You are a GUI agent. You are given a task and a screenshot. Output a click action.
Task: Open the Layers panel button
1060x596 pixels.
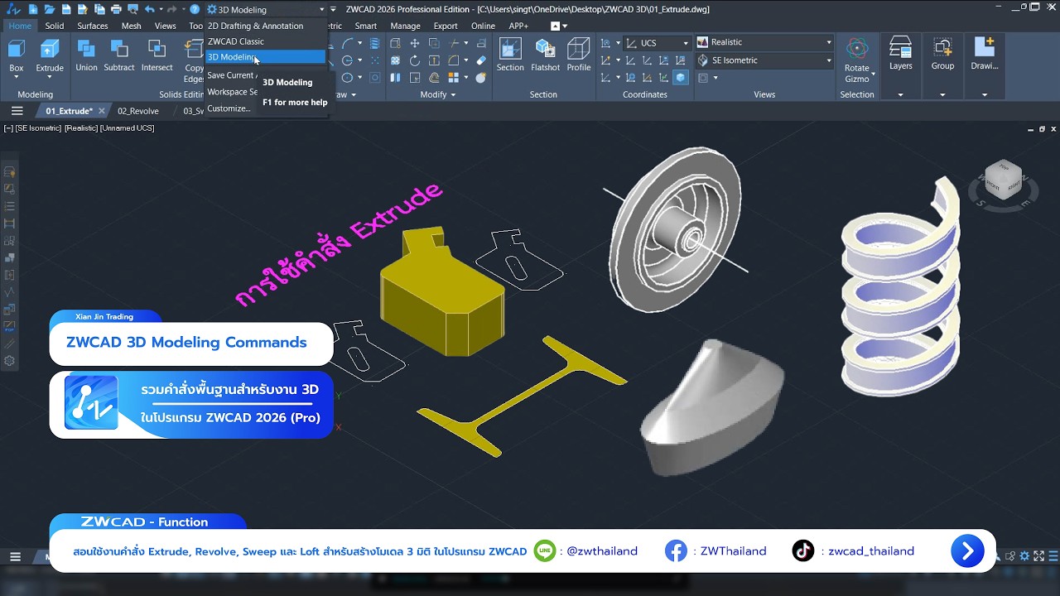pyautogui.click(x=901, y=55)
